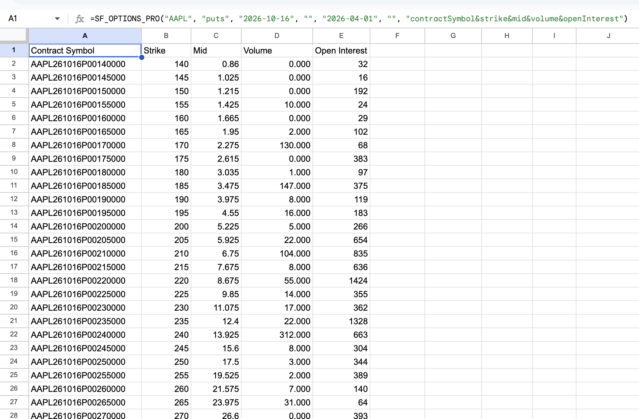Select column D header
Viewport: 639px width, 419px height.
point(277,36)
